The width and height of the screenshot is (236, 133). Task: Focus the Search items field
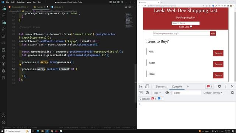pyautogui.click(x=185, y=23)
